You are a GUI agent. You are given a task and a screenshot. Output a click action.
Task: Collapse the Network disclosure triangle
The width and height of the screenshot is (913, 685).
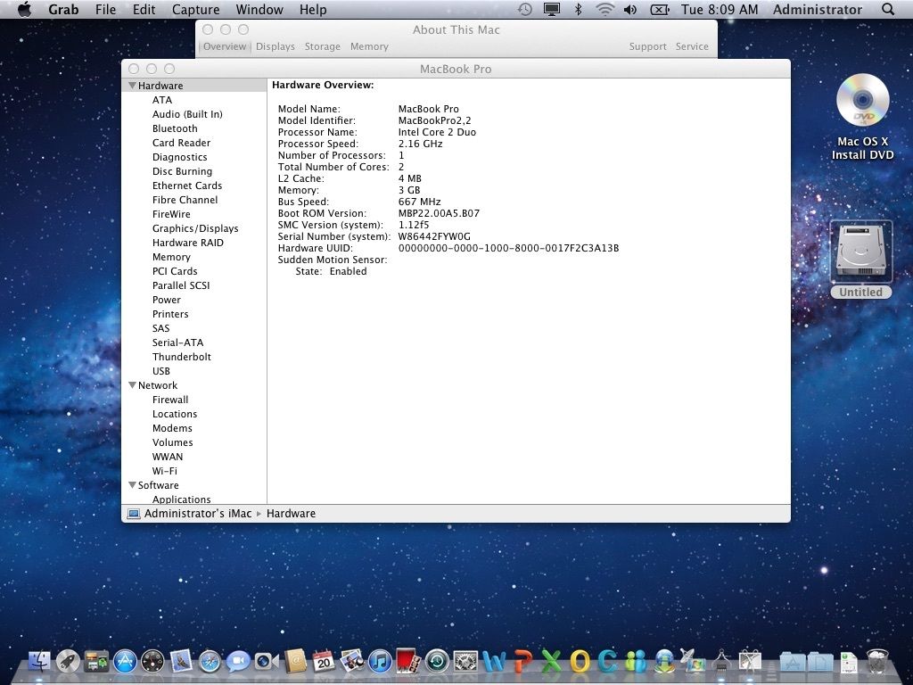pyautogui.click(x=132, y=385)
